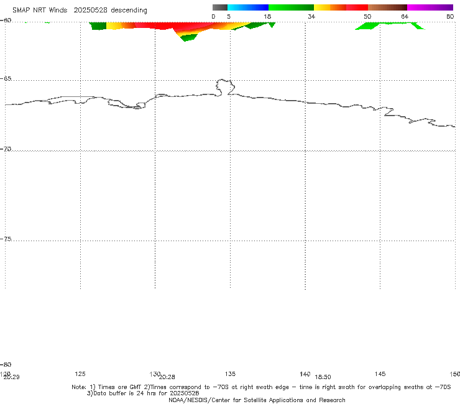Click the longitude label "140"
This screenshot has height=404, width=460.
305,374
